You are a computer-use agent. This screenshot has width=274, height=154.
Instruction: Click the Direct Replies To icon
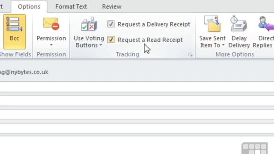pyautogui.click(x=266, y=24)
